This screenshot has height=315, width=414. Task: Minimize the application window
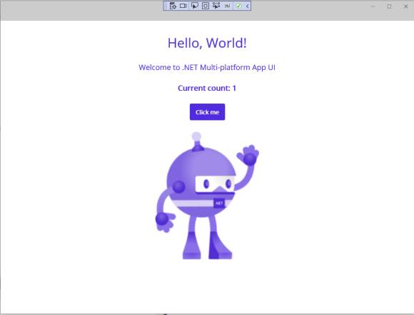[373, 6]
